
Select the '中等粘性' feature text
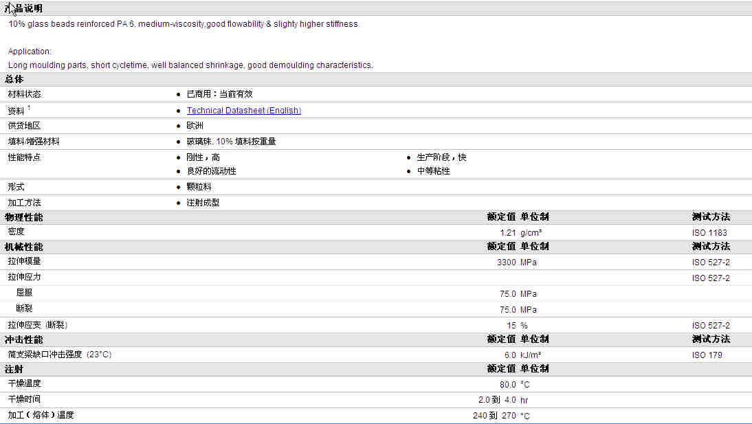click(434, 171)
